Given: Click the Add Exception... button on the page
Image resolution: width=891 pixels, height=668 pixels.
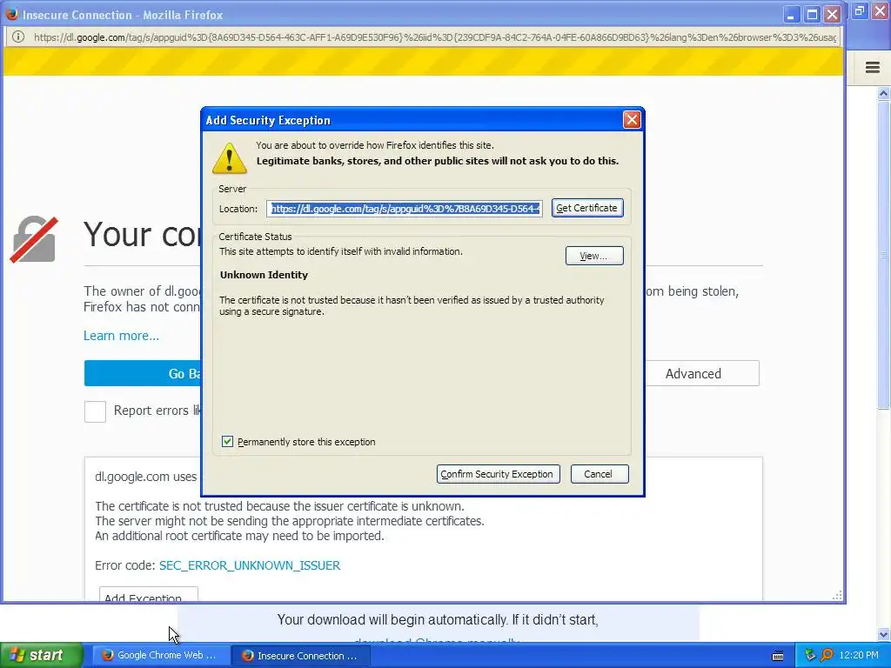Looking at the screenshot, I should point(148,594).
